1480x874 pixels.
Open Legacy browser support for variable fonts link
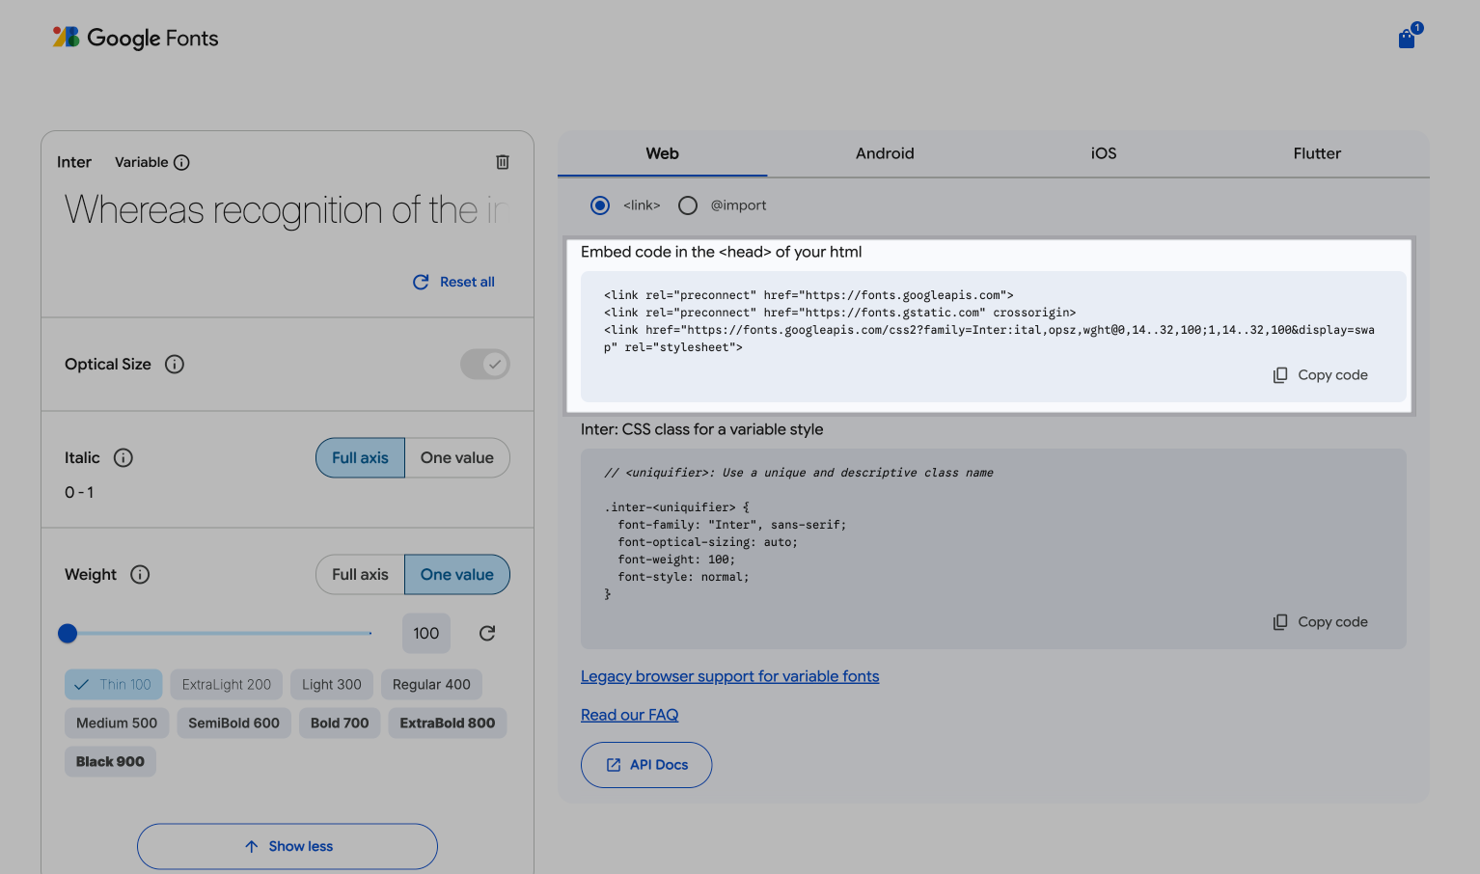pyautogui.click(x=729, y=676)
